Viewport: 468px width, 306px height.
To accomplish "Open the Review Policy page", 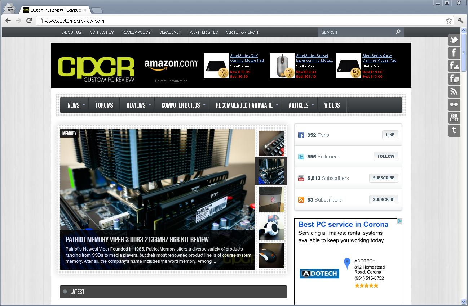I will click(136, 32).
